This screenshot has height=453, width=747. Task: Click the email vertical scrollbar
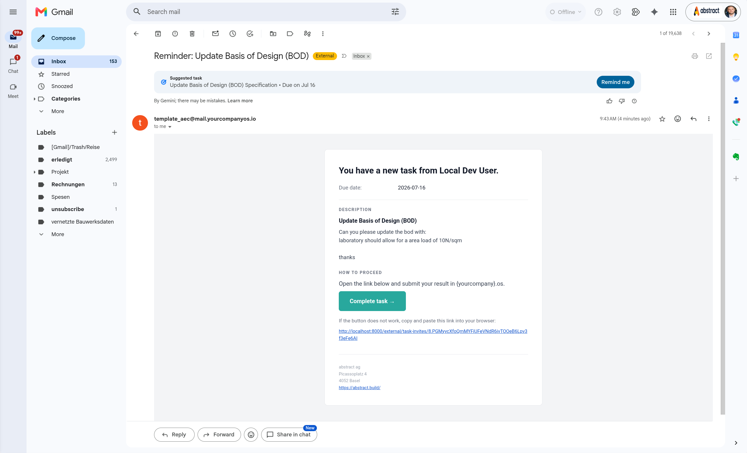click(x=723, y=229)
